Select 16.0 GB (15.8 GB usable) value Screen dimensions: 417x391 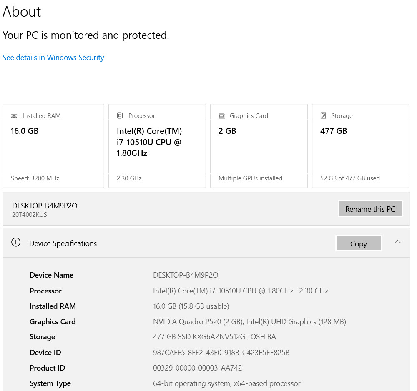[x=191, y=306]
